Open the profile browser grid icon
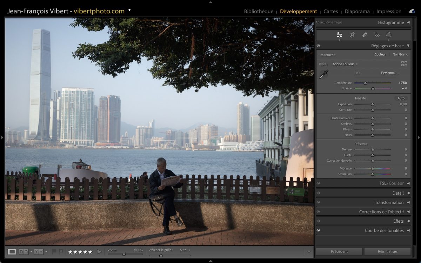Viewport: 421px width, 263px height. [404, 64]
